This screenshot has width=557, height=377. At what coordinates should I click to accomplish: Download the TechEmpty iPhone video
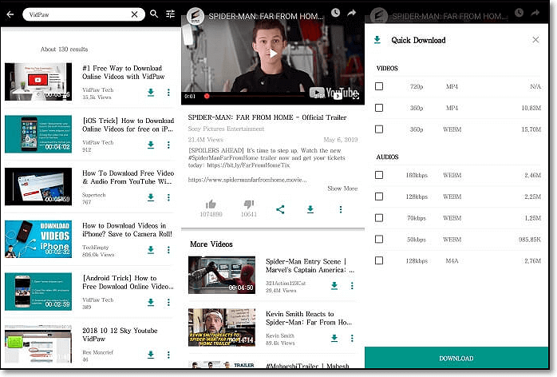(x=151, y=250)
